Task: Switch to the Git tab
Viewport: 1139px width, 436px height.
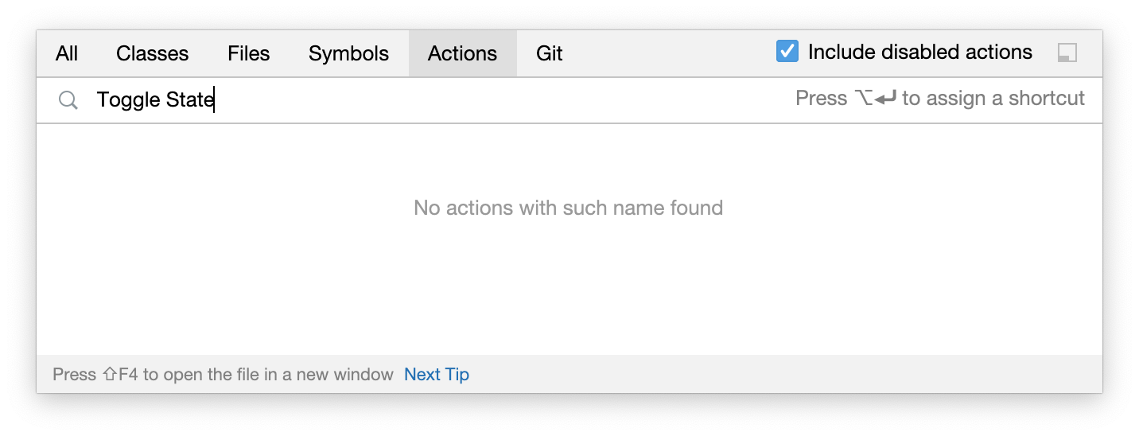Action: [550, 53]
